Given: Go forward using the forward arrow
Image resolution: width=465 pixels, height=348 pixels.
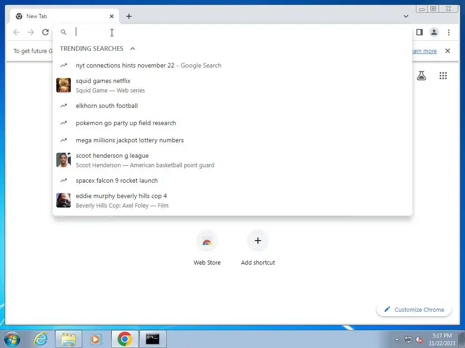Looking at the screenshot, I should click(31, 32).
